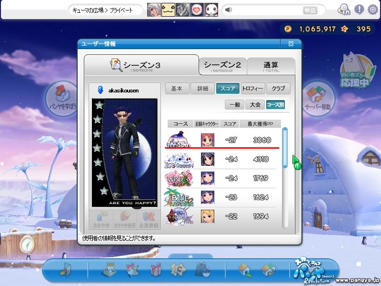Click the 友達登録 add friend button

click(x=149, y=220)
